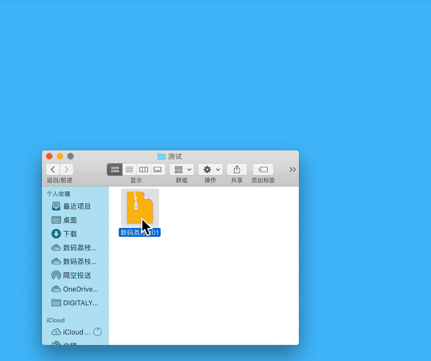Click the 共享 share button
This screenshot has height=361, width=431.
[237, 169]
